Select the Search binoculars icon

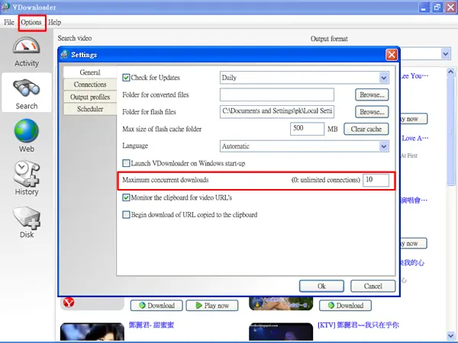click(x=26, y=88)
